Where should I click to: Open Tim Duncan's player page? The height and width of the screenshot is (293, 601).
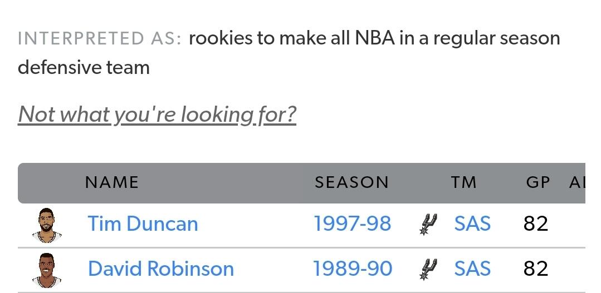coord(143,224)
